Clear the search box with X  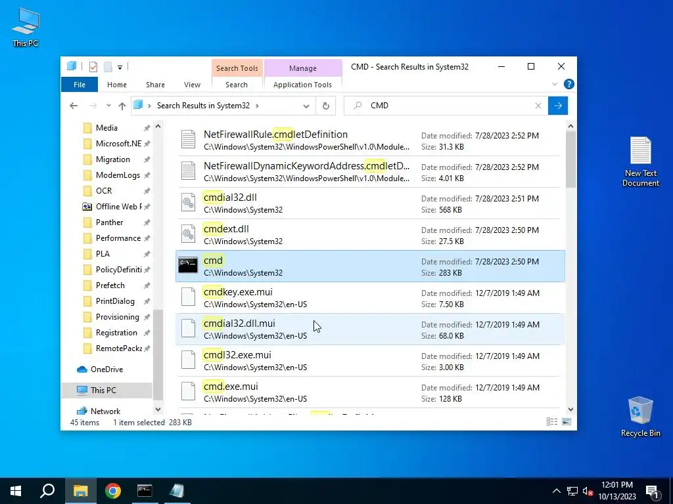[538, 106]
